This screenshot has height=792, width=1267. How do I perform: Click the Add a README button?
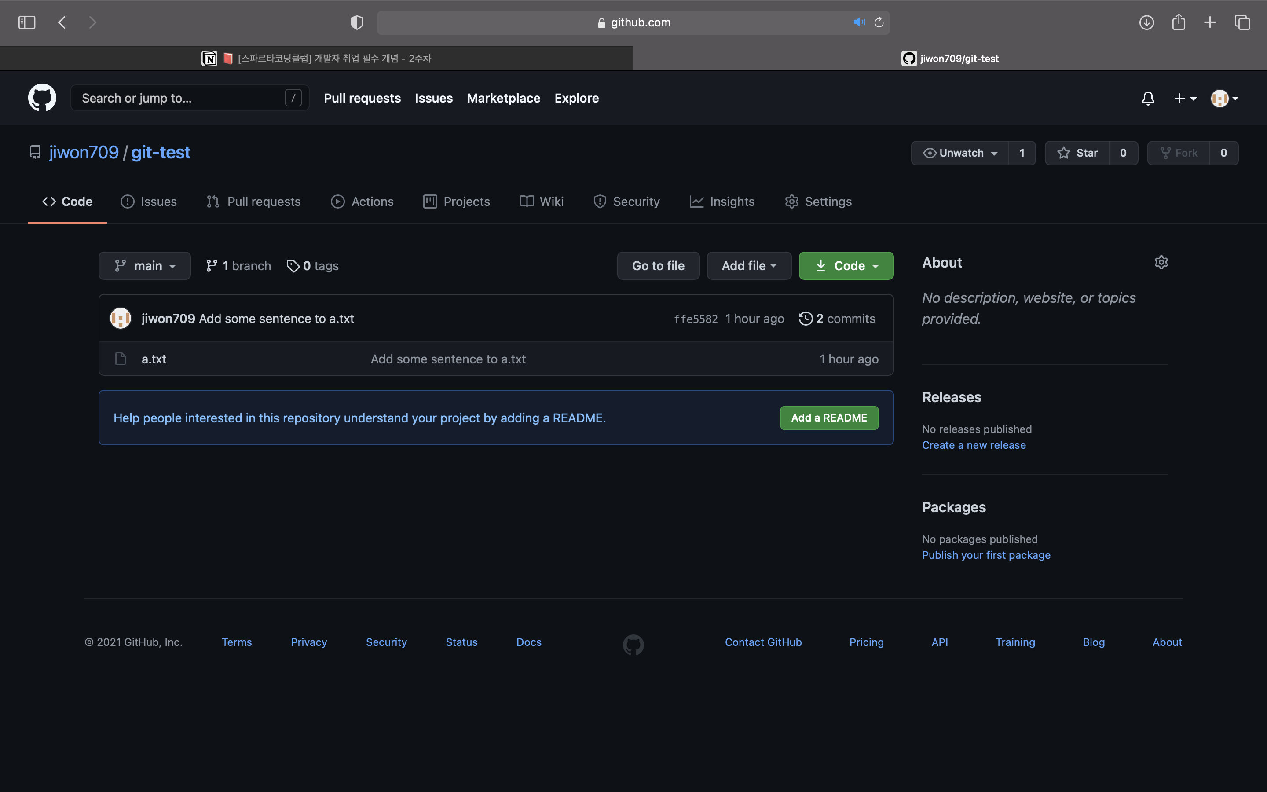pyautogui.click(x=829, y=418)
